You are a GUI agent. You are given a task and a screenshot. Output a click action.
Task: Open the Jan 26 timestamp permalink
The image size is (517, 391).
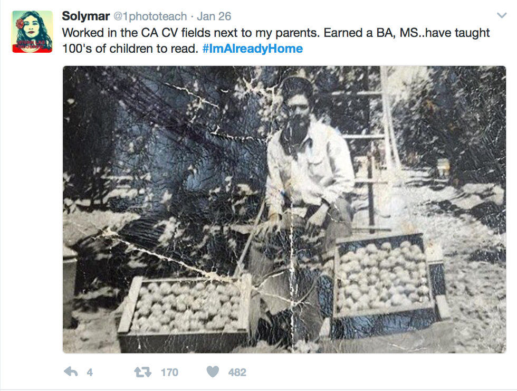[x=214, y=17]
